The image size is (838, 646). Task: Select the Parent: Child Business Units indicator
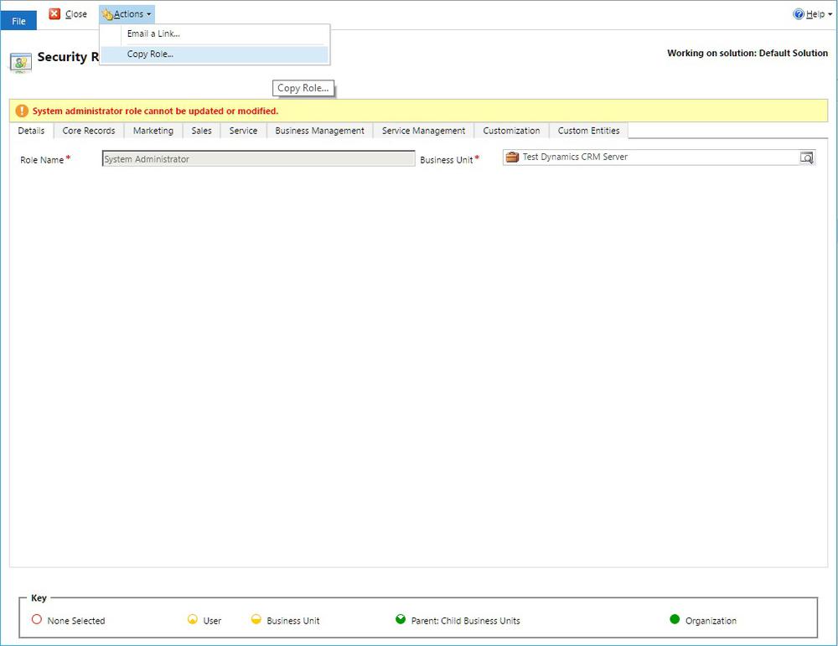[x=400, y=620]
